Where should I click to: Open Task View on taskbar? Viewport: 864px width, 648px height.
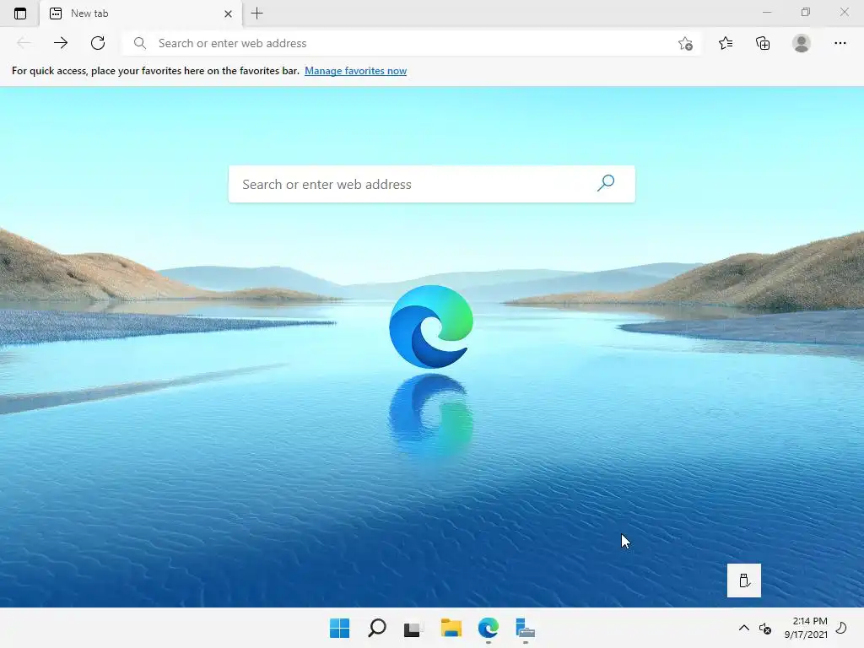(x=413, y=629)
